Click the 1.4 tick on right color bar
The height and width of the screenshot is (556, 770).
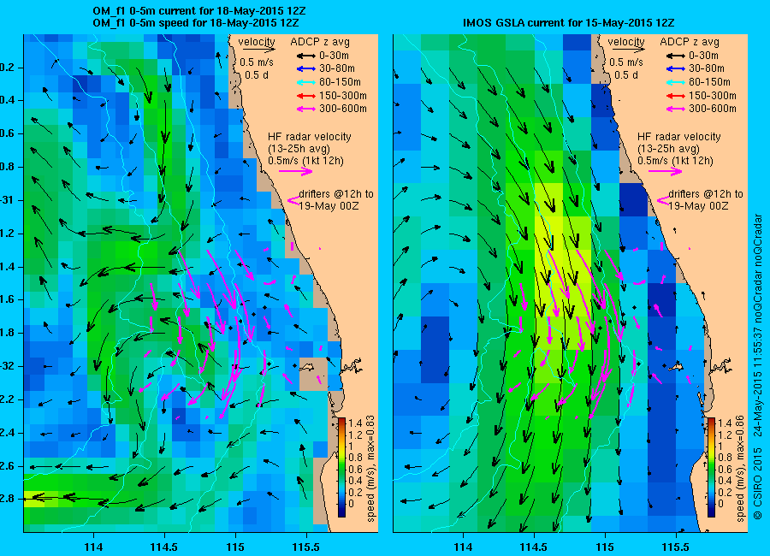[x=725, y=423]
